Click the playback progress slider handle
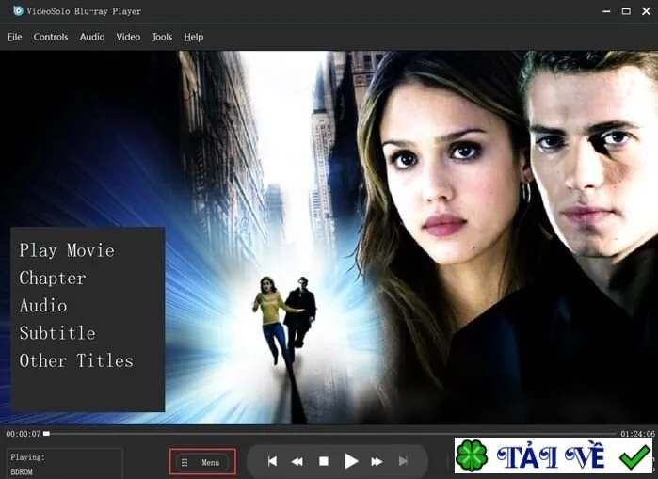Screen dimensions: 658x479 (x=46, y=433)
